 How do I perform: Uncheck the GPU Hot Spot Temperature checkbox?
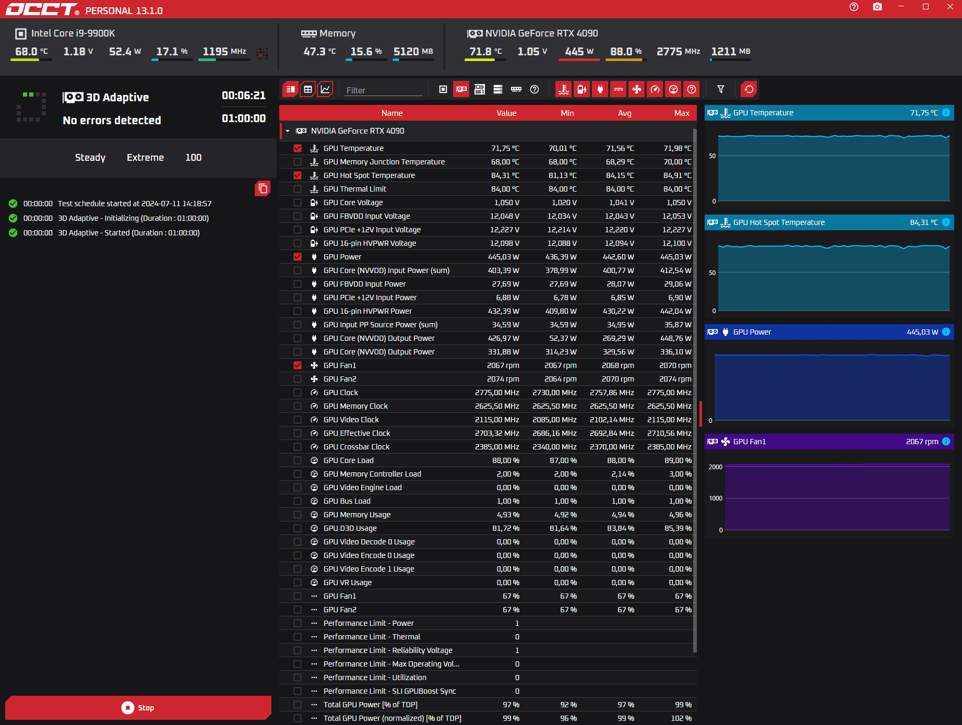[x=298, y=175]
